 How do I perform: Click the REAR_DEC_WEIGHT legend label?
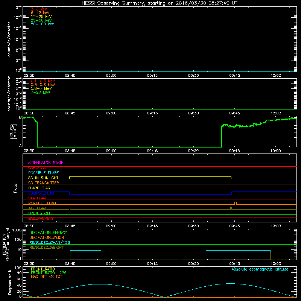point(46,248)
